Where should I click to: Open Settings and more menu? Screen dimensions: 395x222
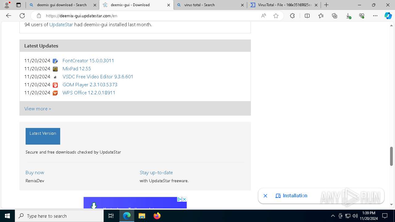[375, 16]
